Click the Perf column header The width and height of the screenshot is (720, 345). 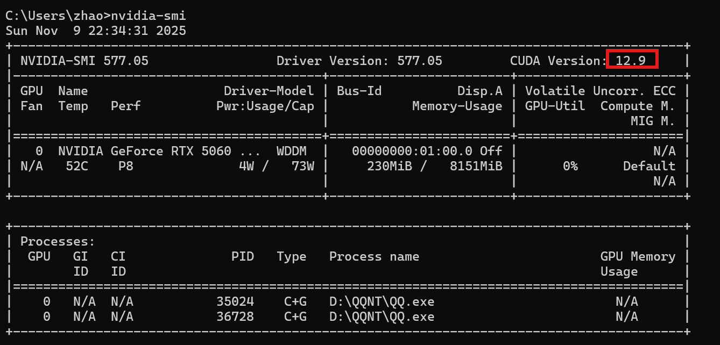pos(126,106)
